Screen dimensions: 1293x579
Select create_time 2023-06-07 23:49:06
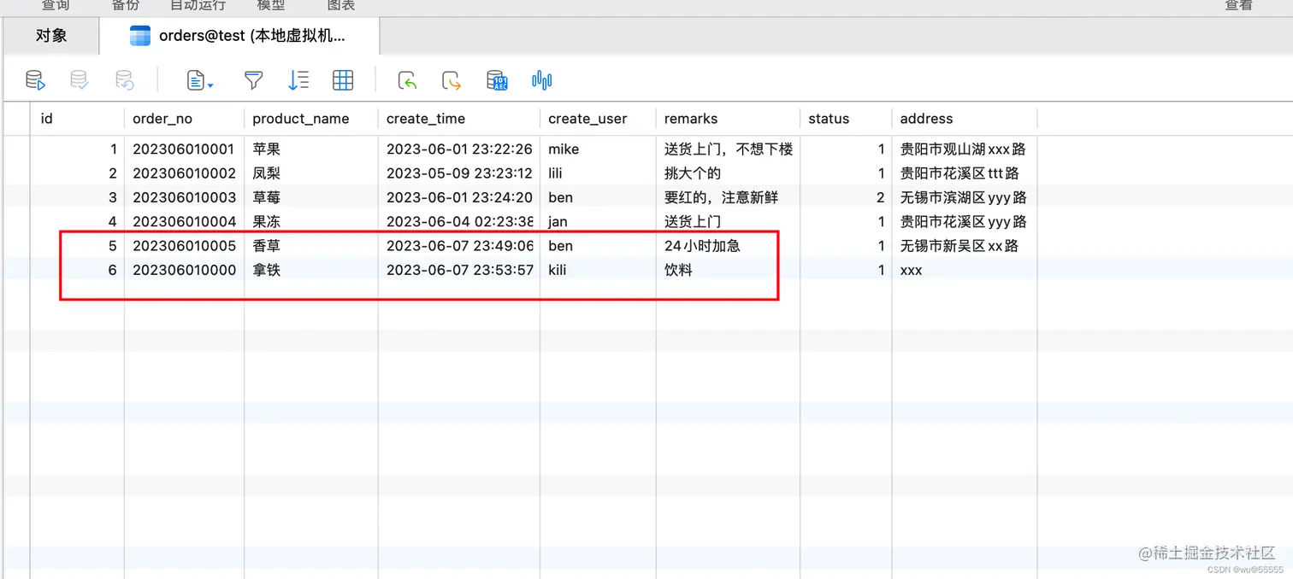tap(459, 246)
